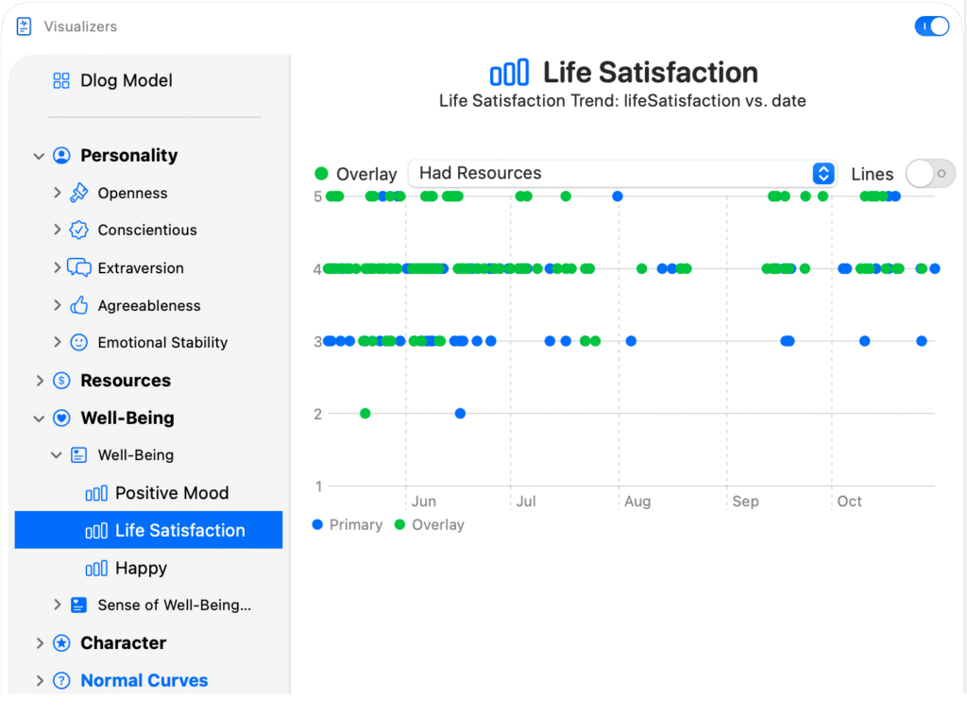
Task: Open the Had Resources overlay dropdown
Action: point(623,174)
